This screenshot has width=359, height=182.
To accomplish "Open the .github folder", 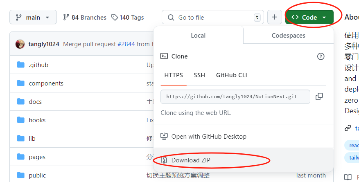I will pyautogui.click(x=38, y=65).
